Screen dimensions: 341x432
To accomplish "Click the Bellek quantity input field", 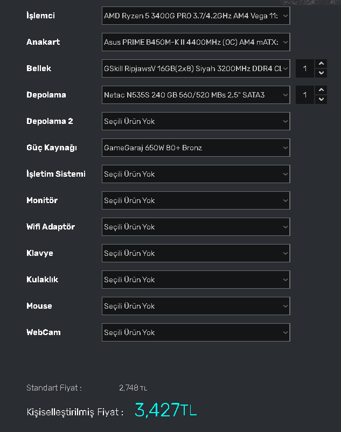I will (x=305, y=68).
